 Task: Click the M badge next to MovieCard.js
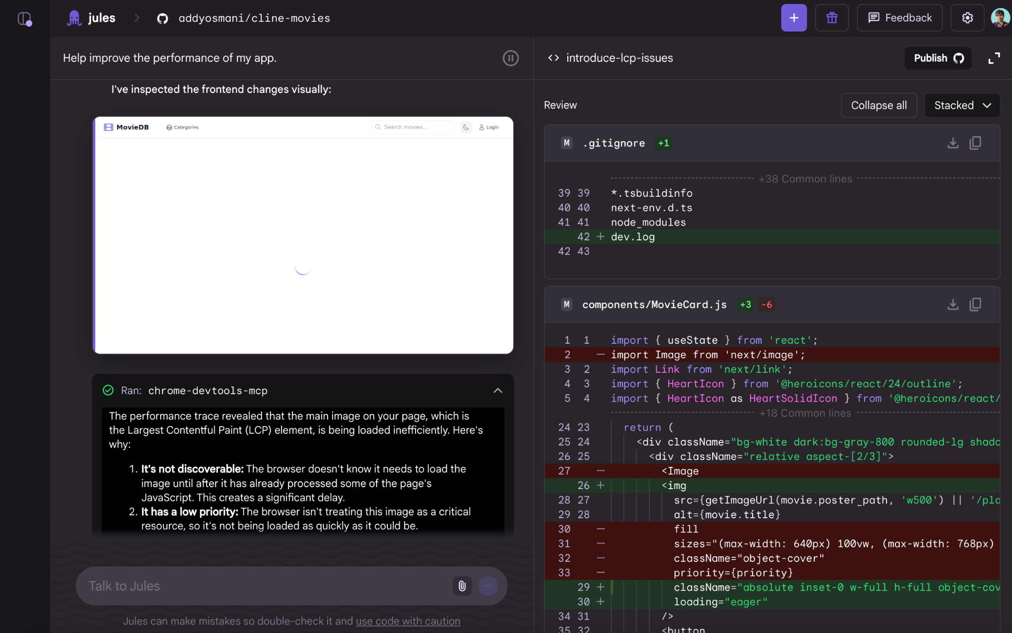(x=567, y=305)
